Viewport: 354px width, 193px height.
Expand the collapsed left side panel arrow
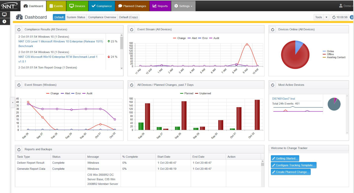point(13,102)
